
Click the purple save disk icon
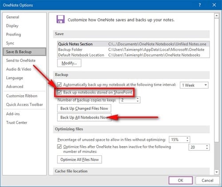(60, 19)
